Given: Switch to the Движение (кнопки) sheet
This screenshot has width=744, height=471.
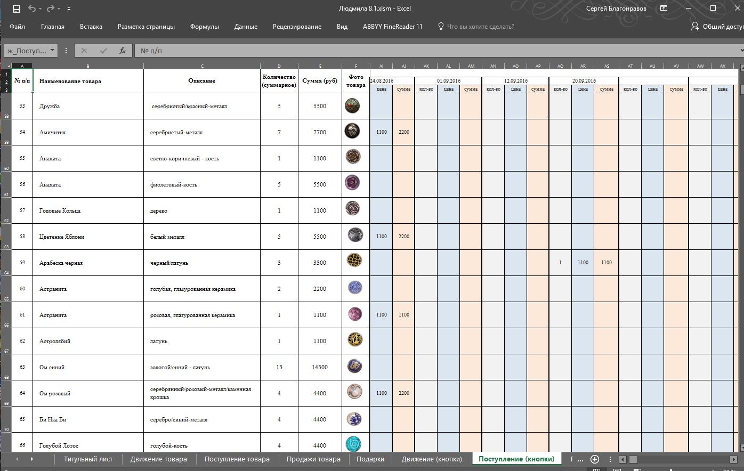Looking at the screenshot, I should (x=432, y=459).
